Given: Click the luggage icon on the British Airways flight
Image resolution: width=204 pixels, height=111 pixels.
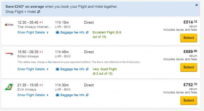Looking at the screenshot, I should [x=57, y=69].
